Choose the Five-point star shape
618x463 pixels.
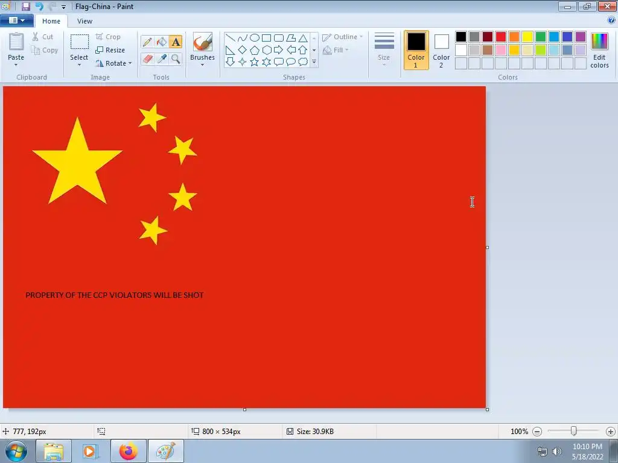coord(255,62)
